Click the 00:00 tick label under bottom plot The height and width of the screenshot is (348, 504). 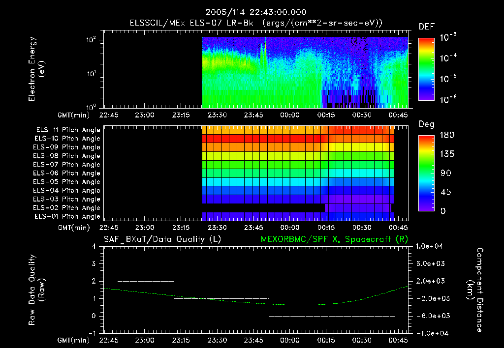(x=289, y=340)
